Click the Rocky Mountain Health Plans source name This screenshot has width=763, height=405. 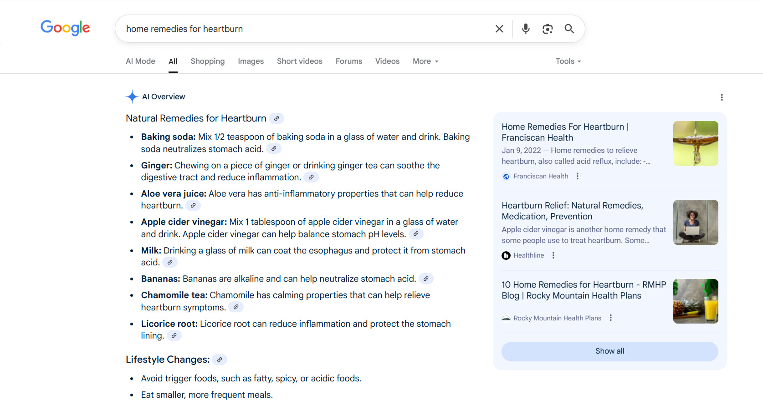[558, 318]
